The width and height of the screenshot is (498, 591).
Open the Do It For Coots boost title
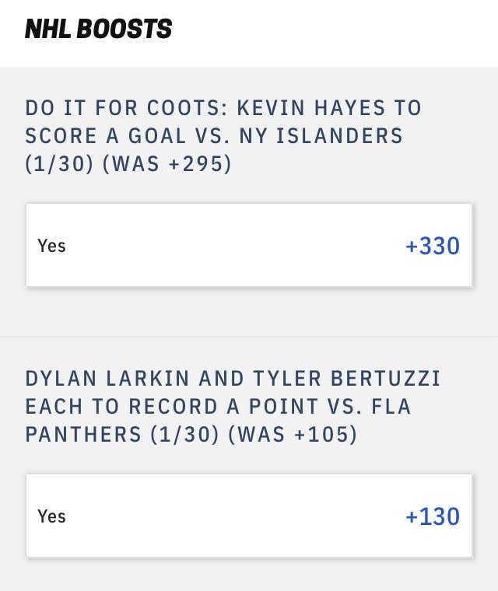[x=223, y=135]
